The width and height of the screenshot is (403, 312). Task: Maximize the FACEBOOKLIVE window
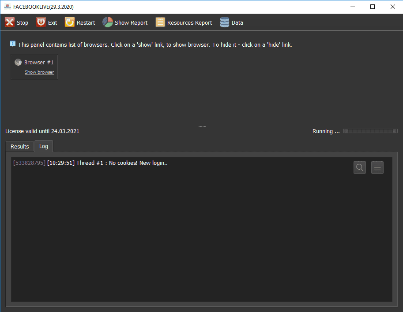point(373,7)
